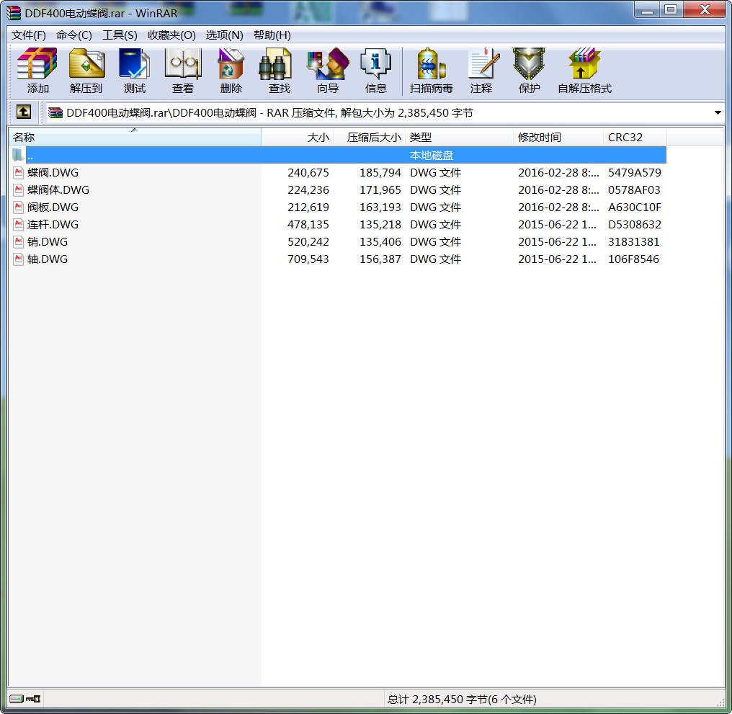Click CRC32 value D5308632
Image resolution: width=732 pixels, height=714 pixels.
coord(635,225)
